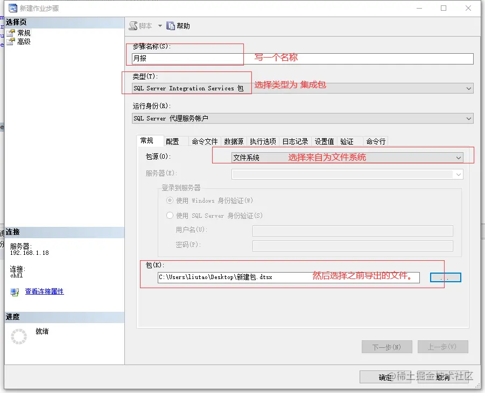Open the disabled 服务器 dropdown
The width and height of the screenshot is (485, 393).
347,174
